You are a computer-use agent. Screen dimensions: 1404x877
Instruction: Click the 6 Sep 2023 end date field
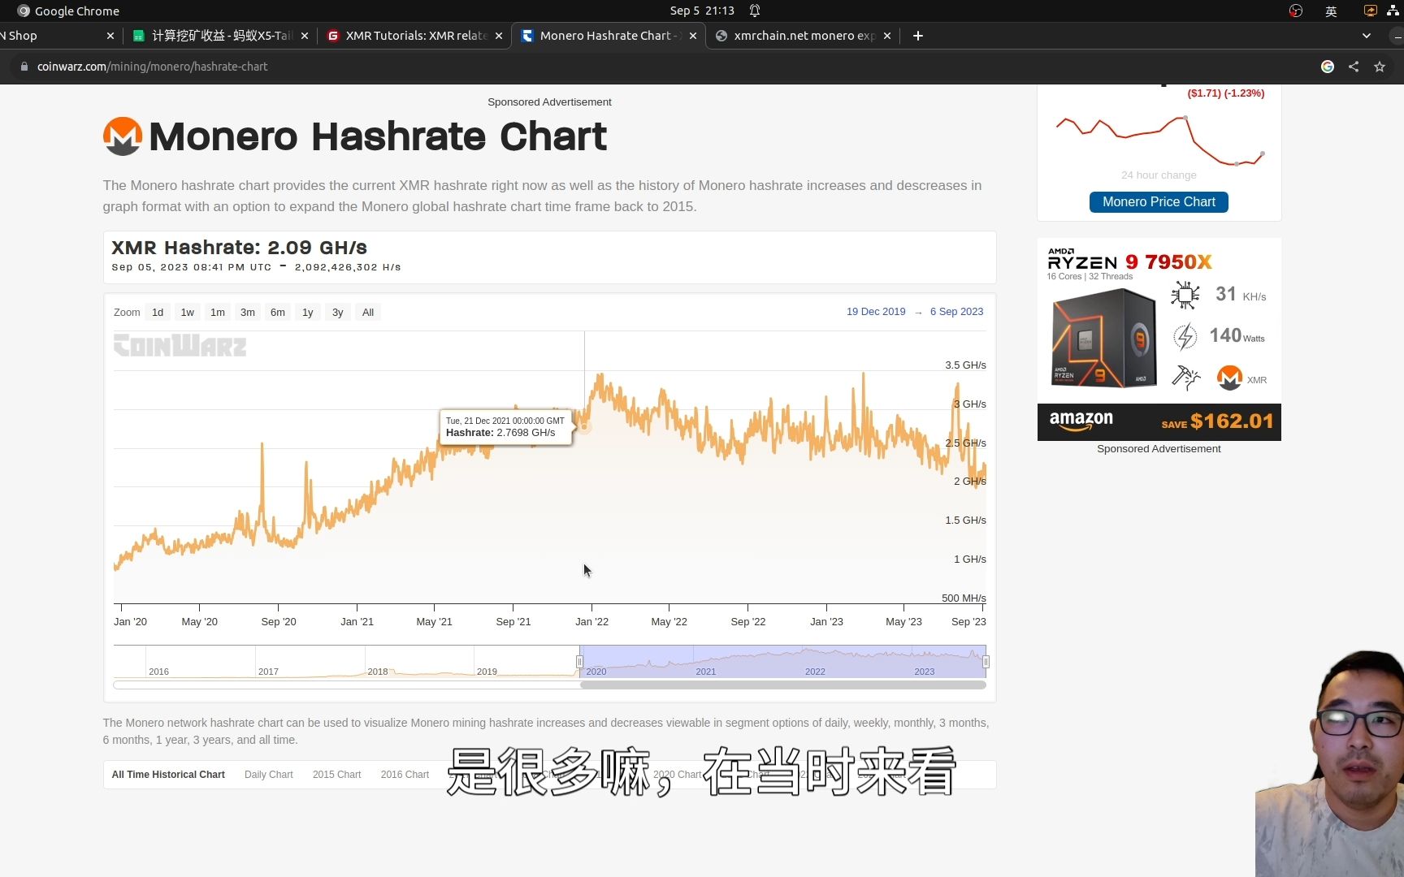pyautogui.click(x=957, y=312)
